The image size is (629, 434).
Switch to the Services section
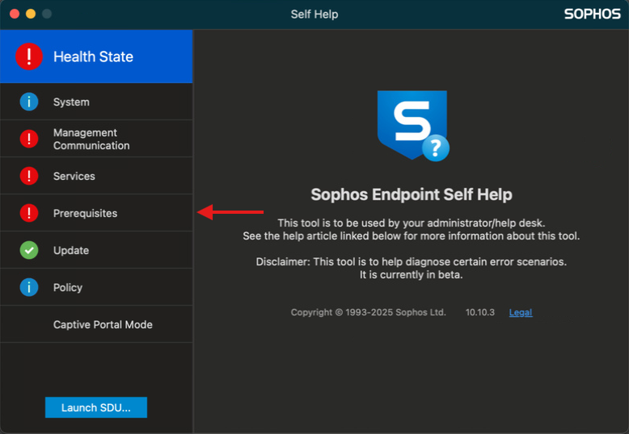click(x=74, y=176)
